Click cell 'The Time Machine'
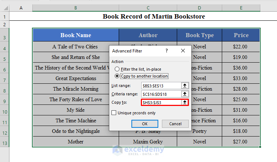Viewport: 277px width, 162px height. click(76, 120)
